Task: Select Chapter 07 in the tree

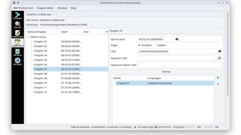Action: [40, 69]
